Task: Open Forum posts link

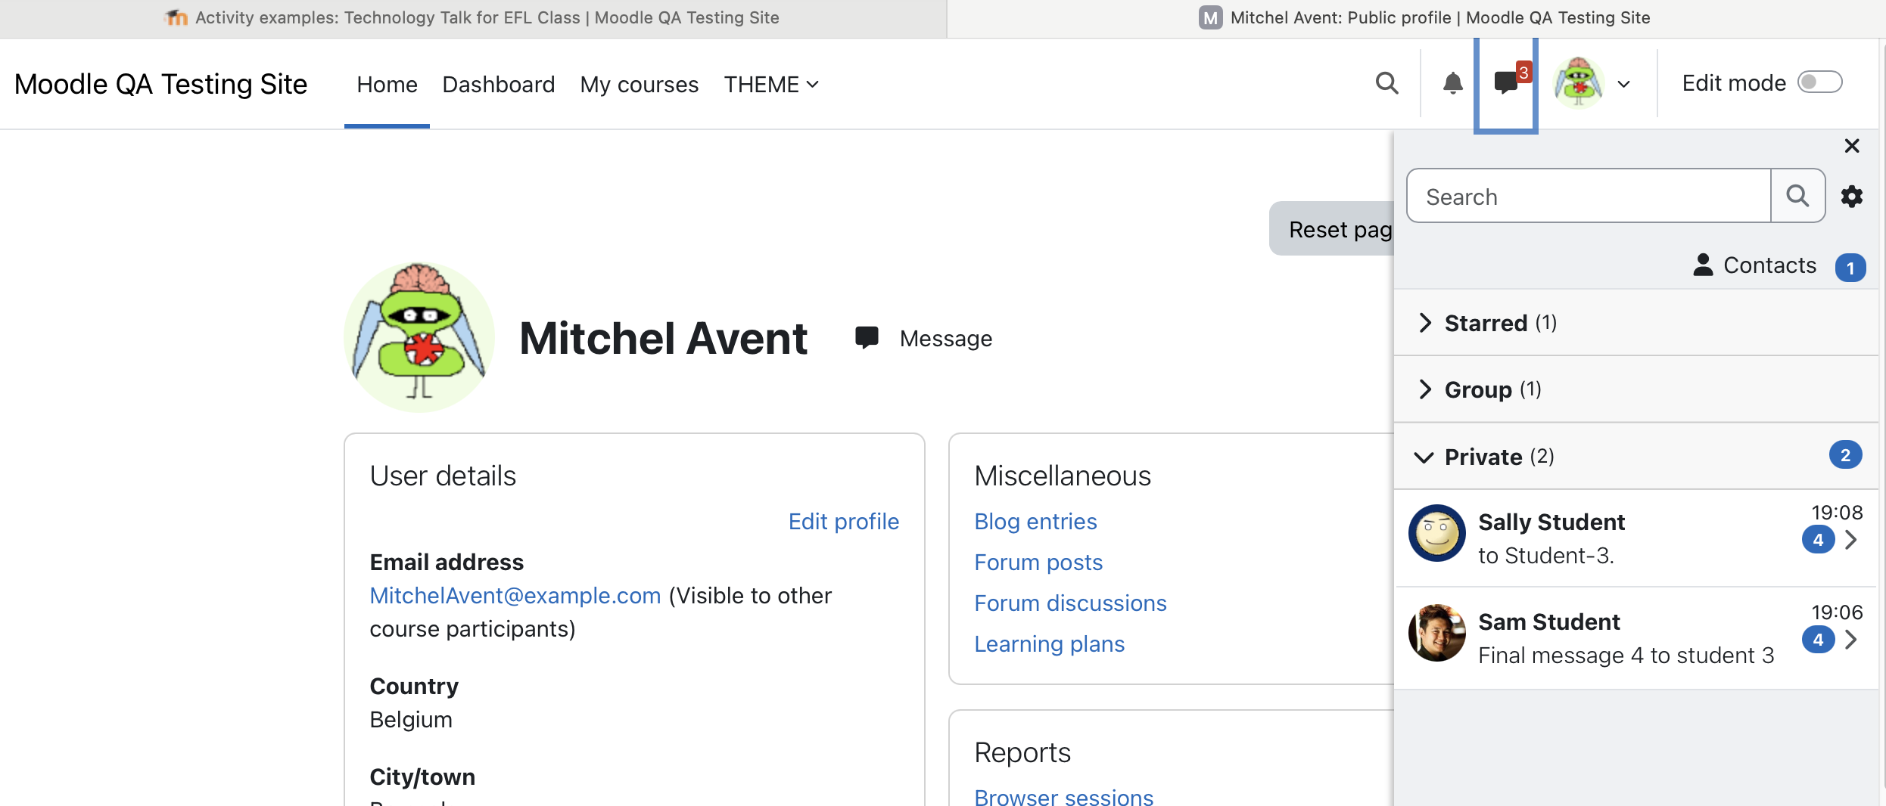Action: click(1038, 562)
